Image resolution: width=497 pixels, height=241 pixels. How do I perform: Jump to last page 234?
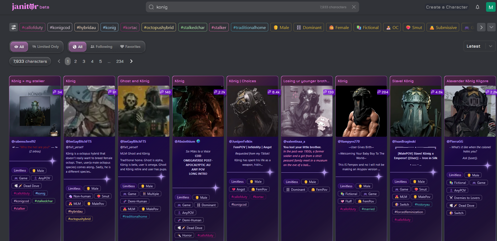[x=120, y=61]
